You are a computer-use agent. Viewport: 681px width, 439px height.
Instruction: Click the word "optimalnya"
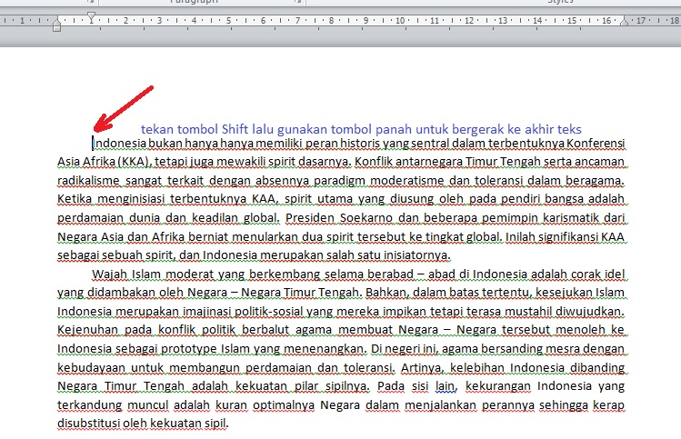284,405
